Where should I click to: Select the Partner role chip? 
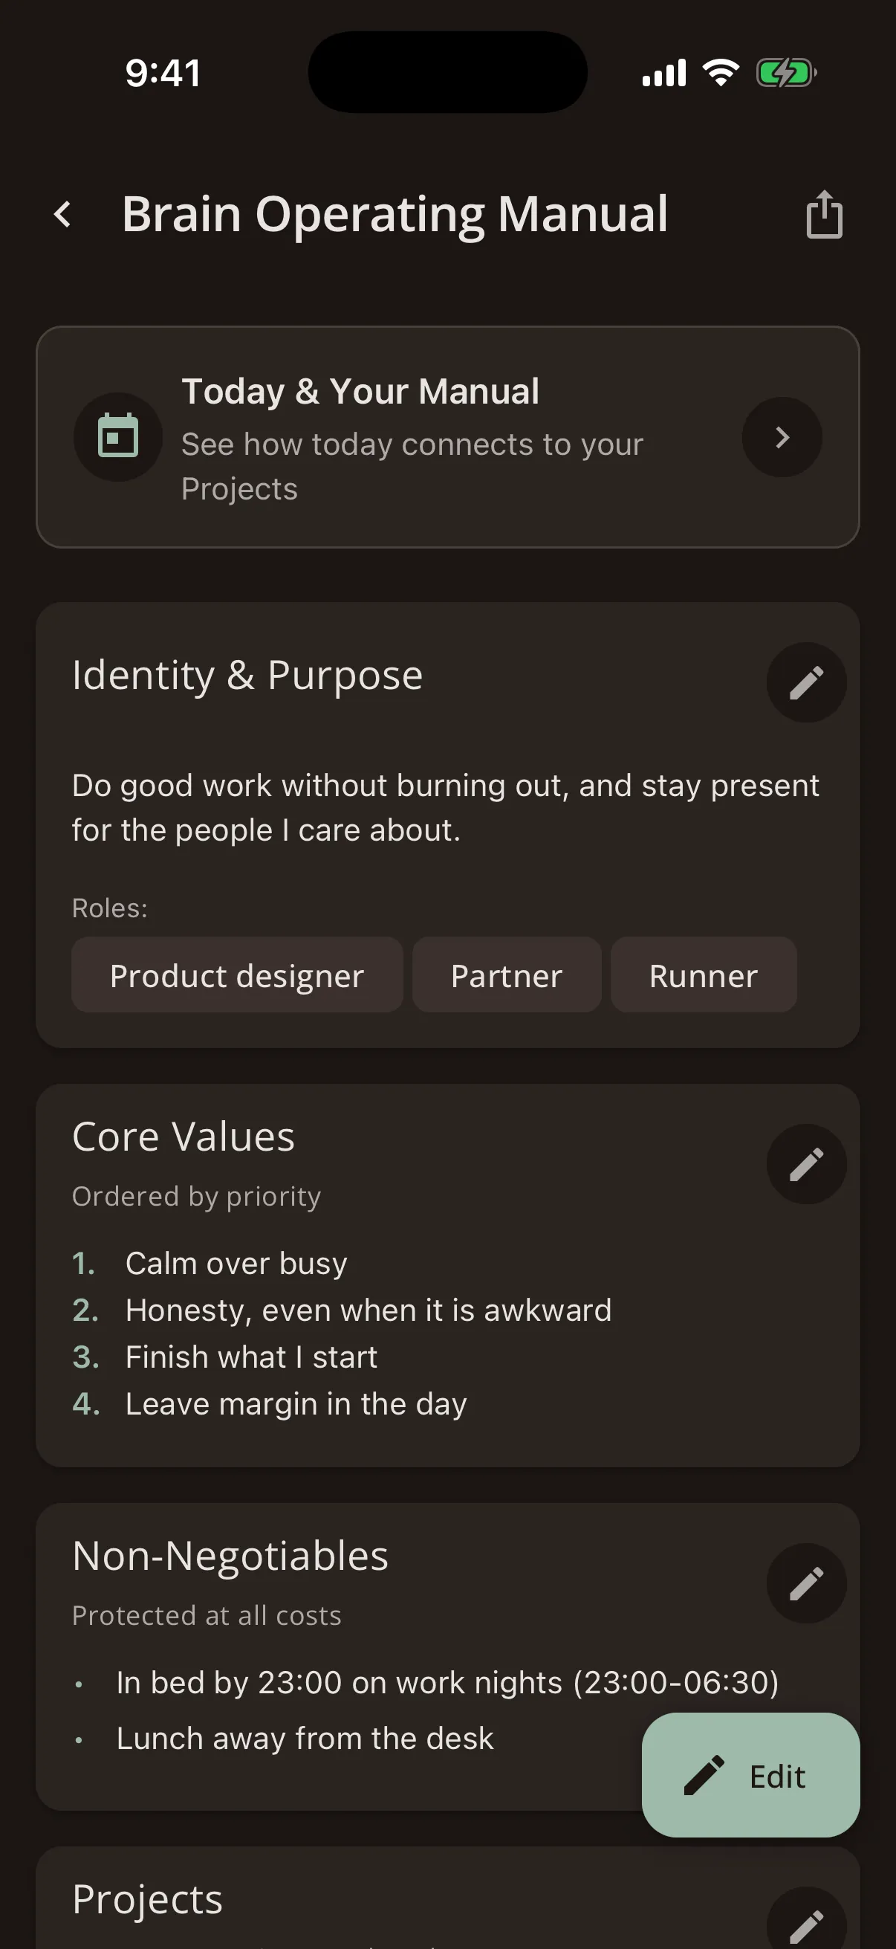point(507,974)
